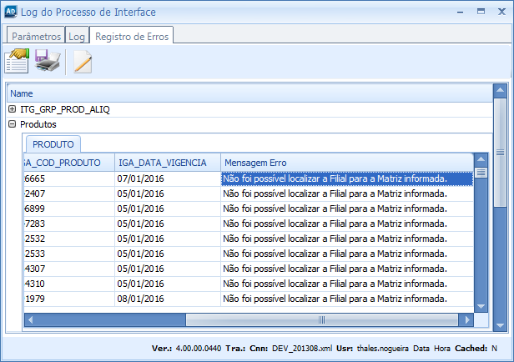Select product code cell 2533

69,254
